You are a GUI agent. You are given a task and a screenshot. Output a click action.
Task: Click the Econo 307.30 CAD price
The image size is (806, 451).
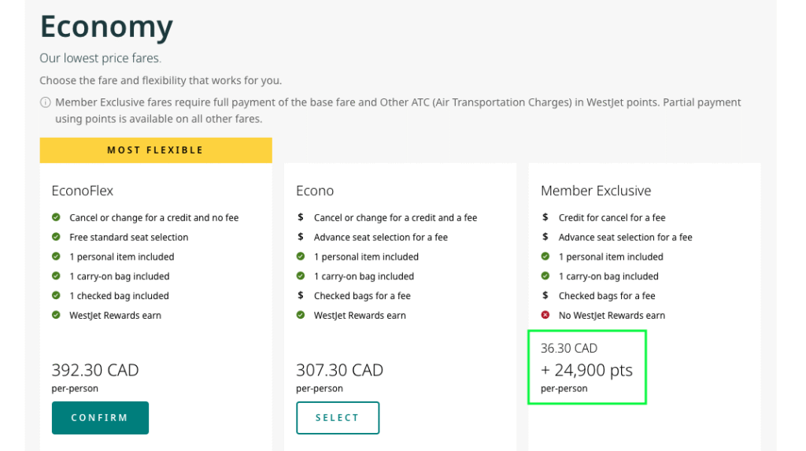pos(339,370)
